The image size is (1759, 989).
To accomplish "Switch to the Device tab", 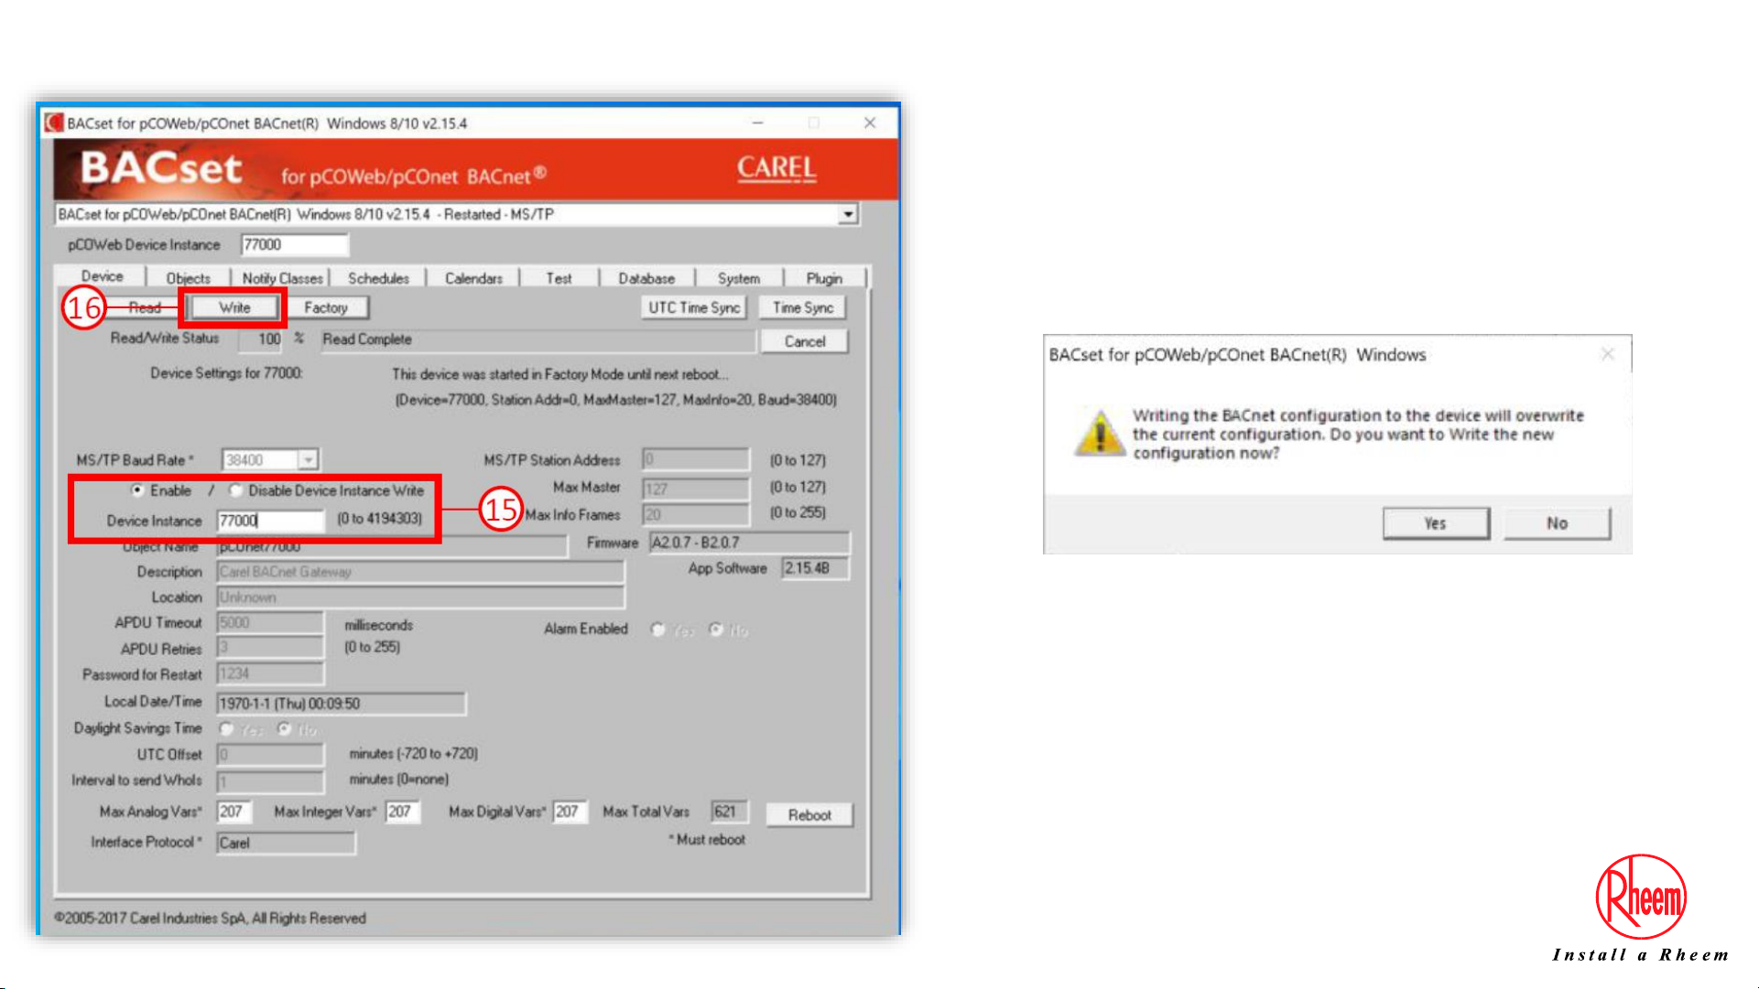I will [x=102, y=276].
